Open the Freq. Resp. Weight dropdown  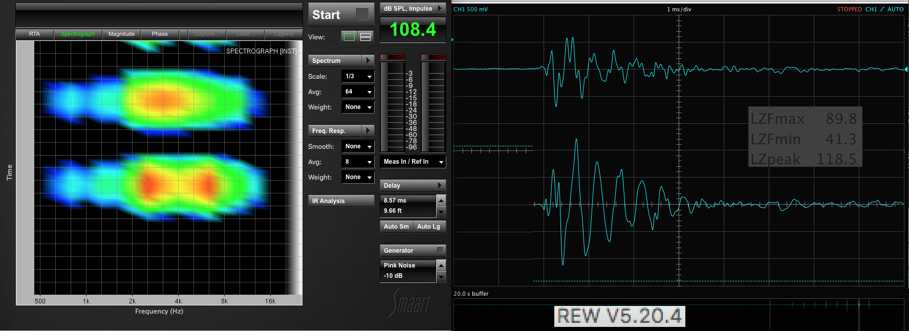point(358,177)
